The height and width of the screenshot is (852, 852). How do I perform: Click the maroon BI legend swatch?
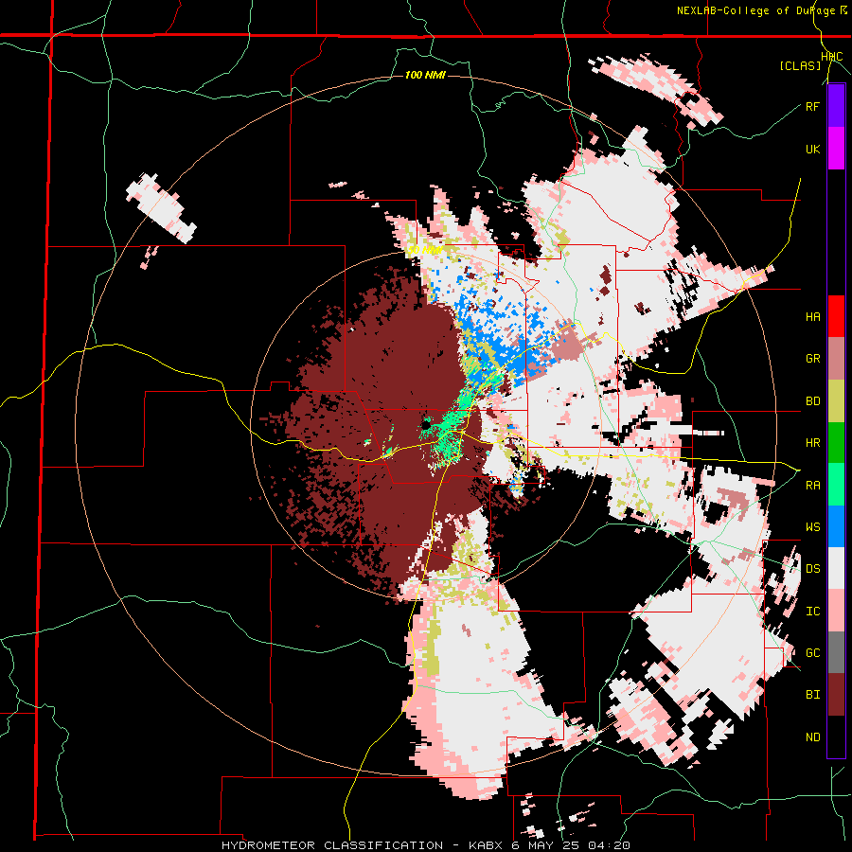(836, 695)
